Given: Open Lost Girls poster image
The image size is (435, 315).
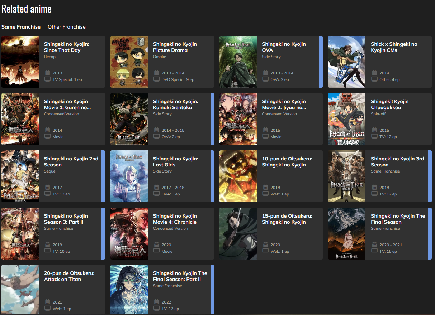Looking at the screenshot, I should [x=129, y=176].
